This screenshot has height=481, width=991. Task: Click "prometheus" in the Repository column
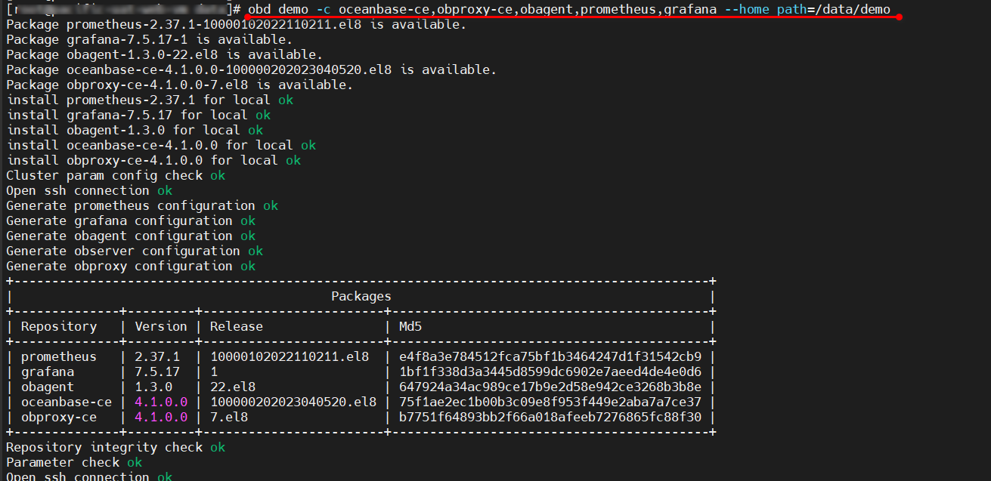pos(59,356)
